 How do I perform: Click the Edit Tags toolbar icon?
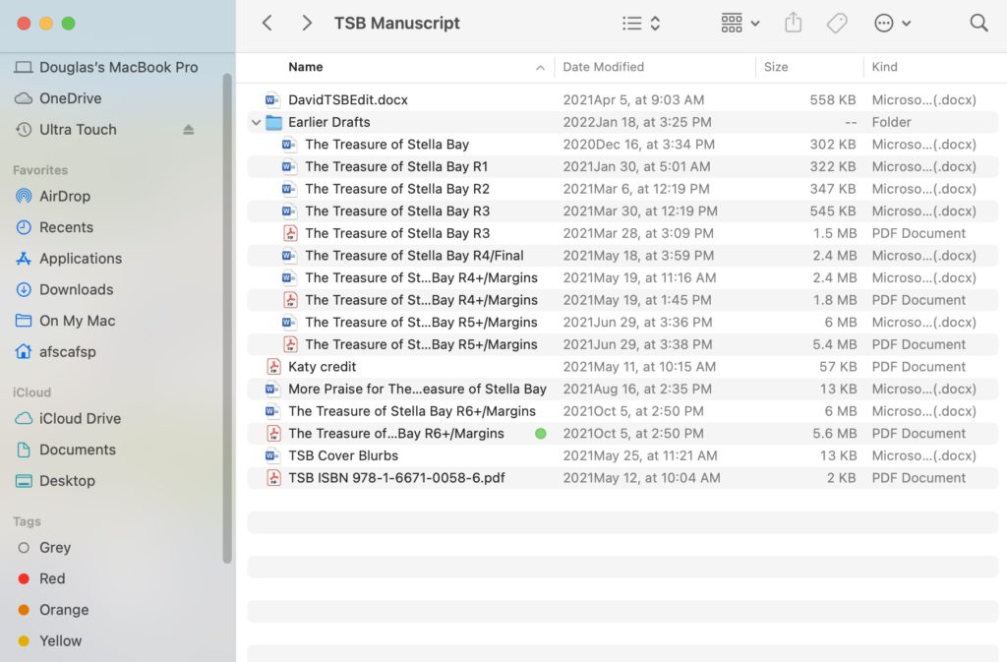pyautogui.click(x=837, y=23)
